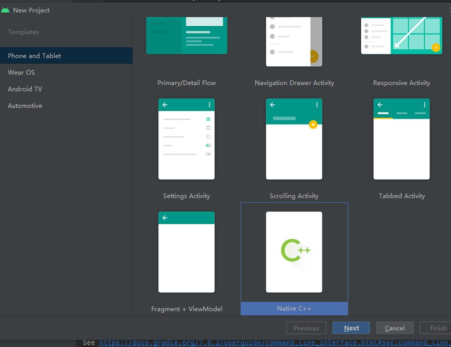
Task: Click the Navigation Drawer Activity label
Action: tap(294, 83)
